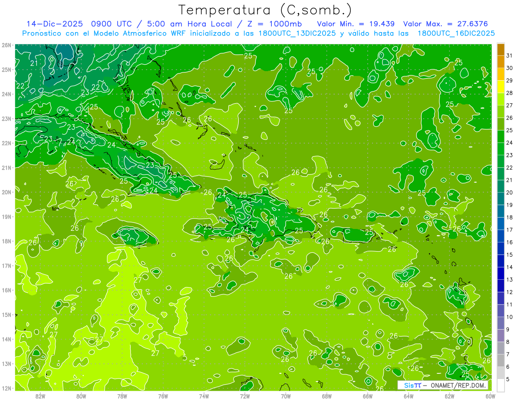
Task: Click the 15N latitude axis label
Action: click(7, 315)
